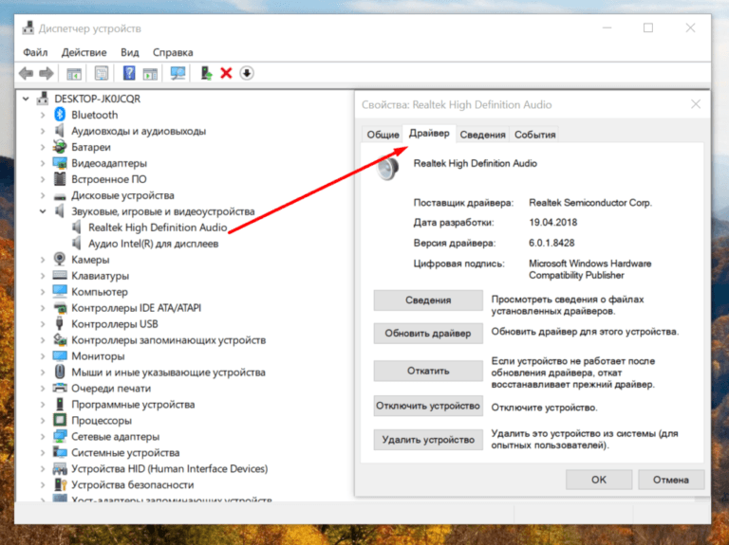Collapse Звуковые, игровые и видеоустройства category
The image size is (729, 545).
[43, 211]
